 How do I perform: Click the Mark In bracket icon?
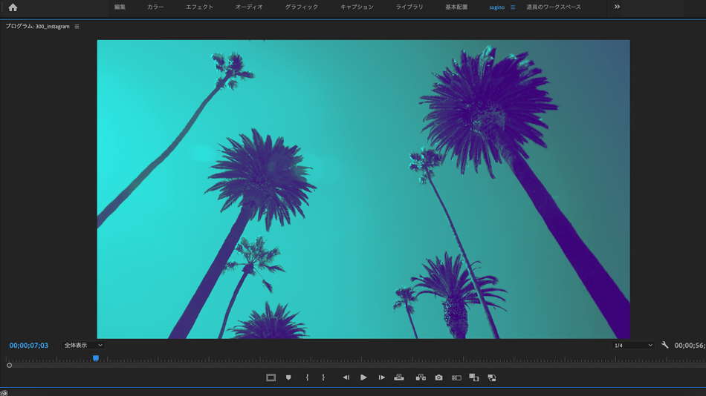click(307, 377)
